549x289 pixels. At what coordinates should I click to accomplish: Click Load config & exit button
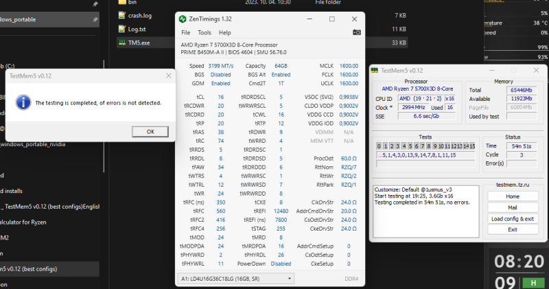(x=513, y=219)
